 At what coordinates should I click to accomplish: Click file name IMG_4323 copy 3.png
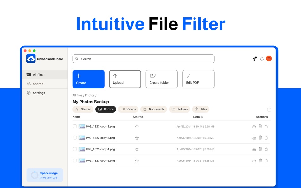click(100, 126)
